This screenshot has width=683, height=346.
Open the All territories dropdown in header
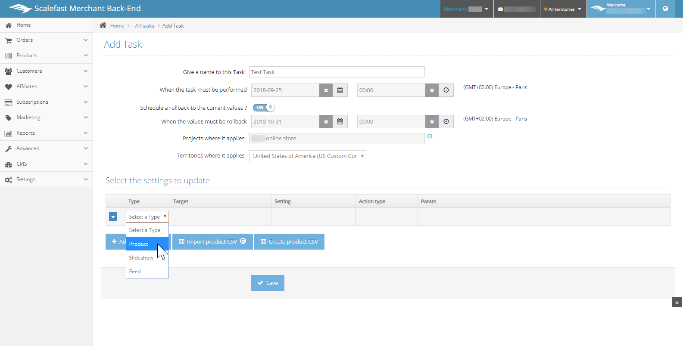pyautogui.click(x=563, y=9)
